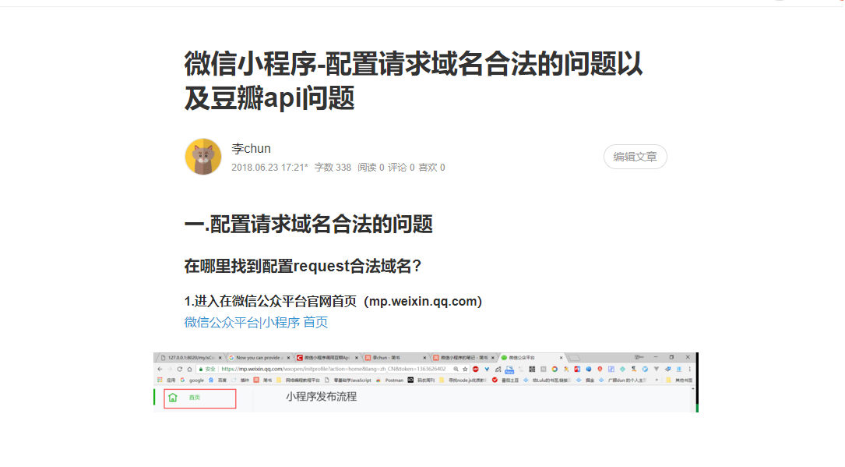The width and height of the screenshot is (845, 467).
Task: Click the subheading 在哪里找到配置request合法域名?
Action: [303, 267]
